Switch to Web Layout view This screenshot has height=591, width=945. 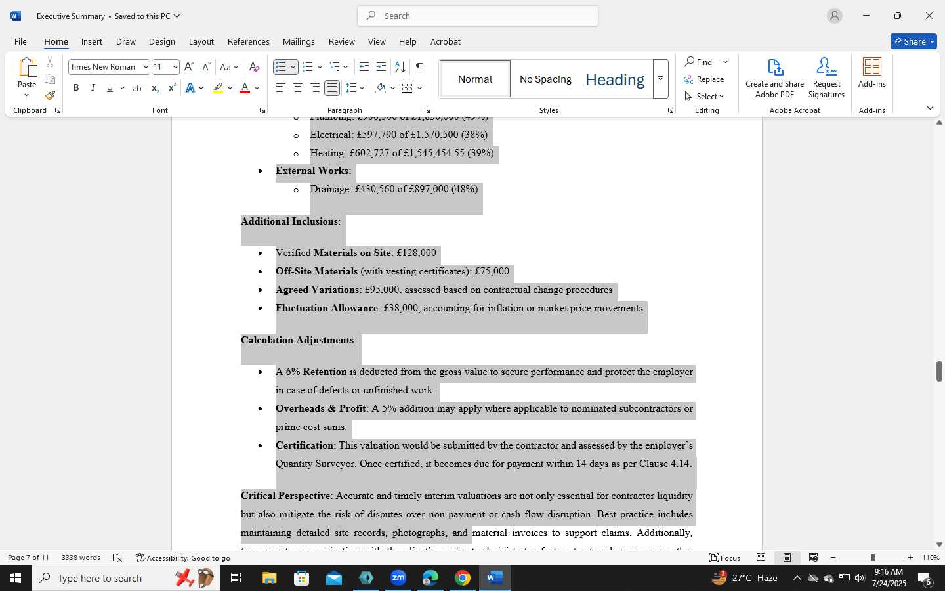click(x=814, y=558)
